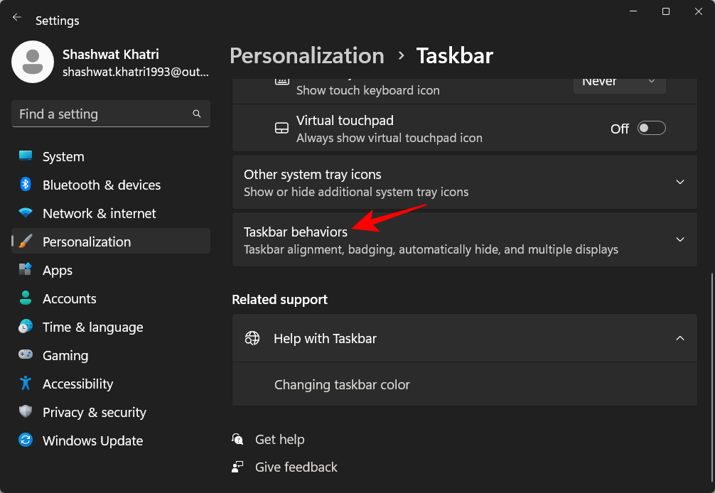Open Accounts settings
The height and width of the screenshot is (493, 715).
point(69,298)
